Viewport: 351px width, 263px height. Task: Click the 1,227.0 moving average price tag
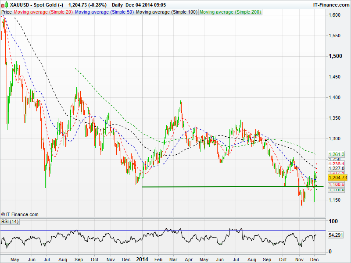[337, 168]
